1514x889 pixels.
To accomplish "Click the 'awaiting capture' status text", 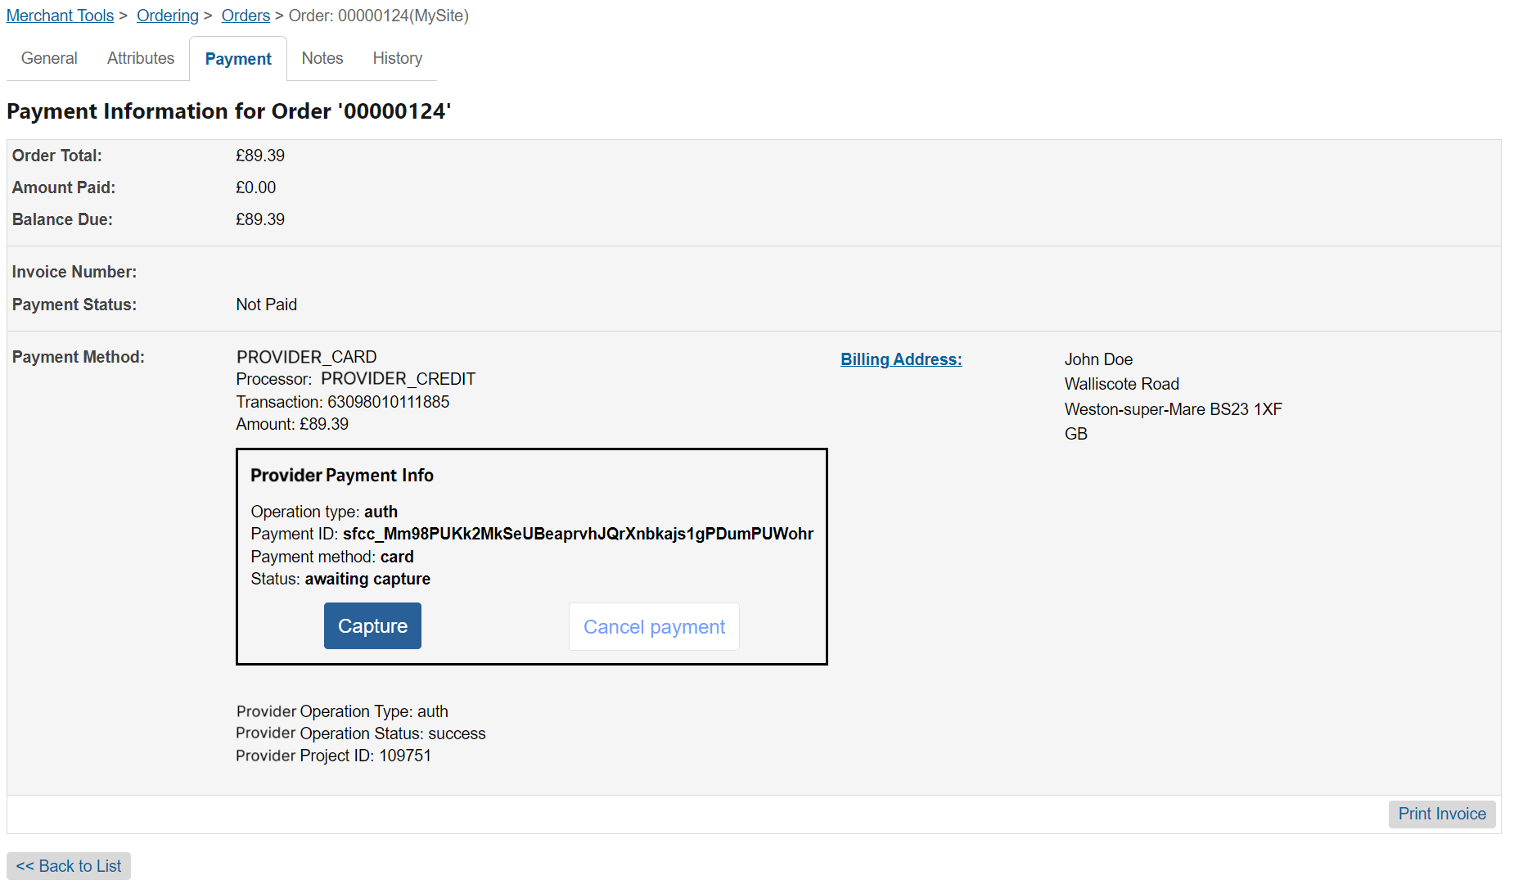I will [x=367, y=579].
